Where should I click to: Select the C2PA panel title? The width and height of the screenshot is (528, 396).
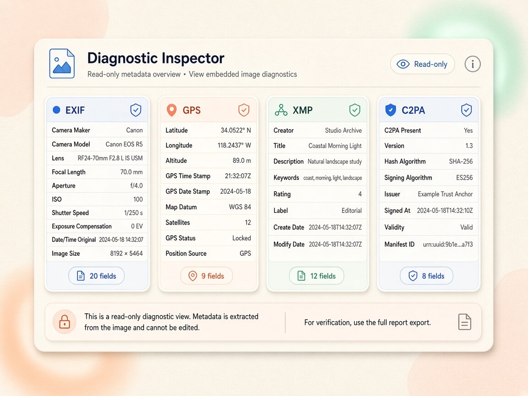pyautogui.click(x=413, y=110)
